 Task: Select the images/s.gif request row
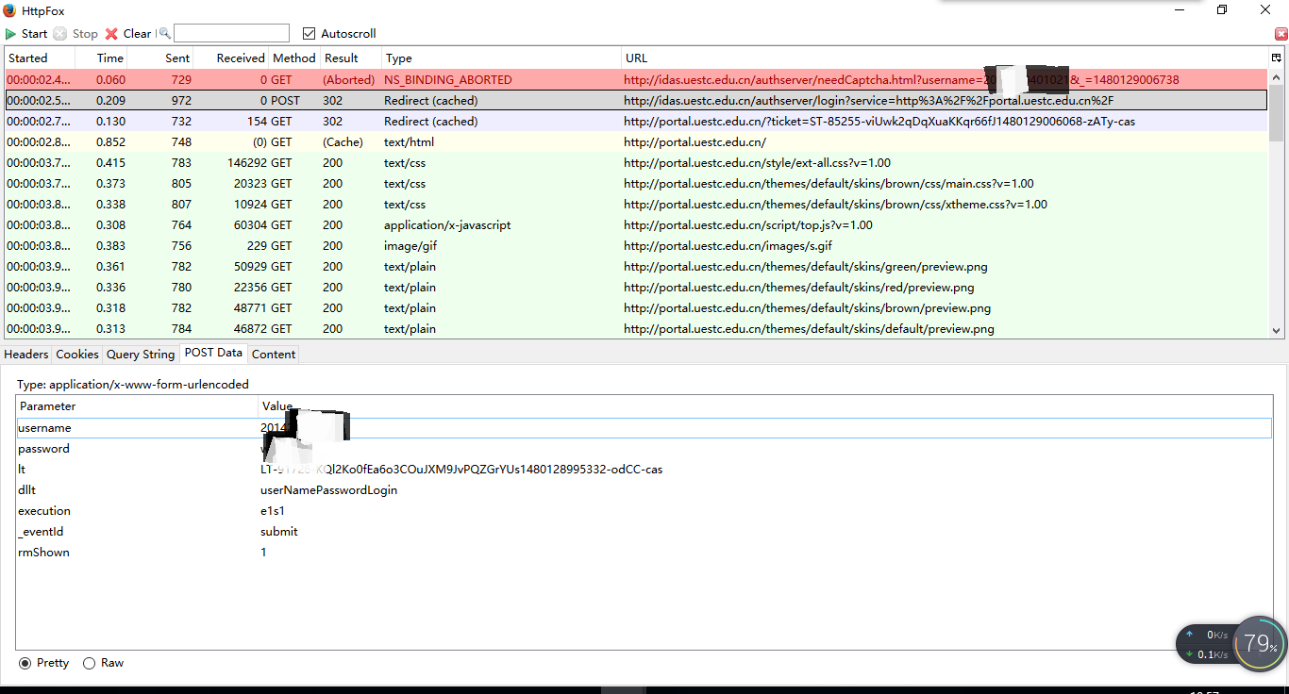click(637, 245)
